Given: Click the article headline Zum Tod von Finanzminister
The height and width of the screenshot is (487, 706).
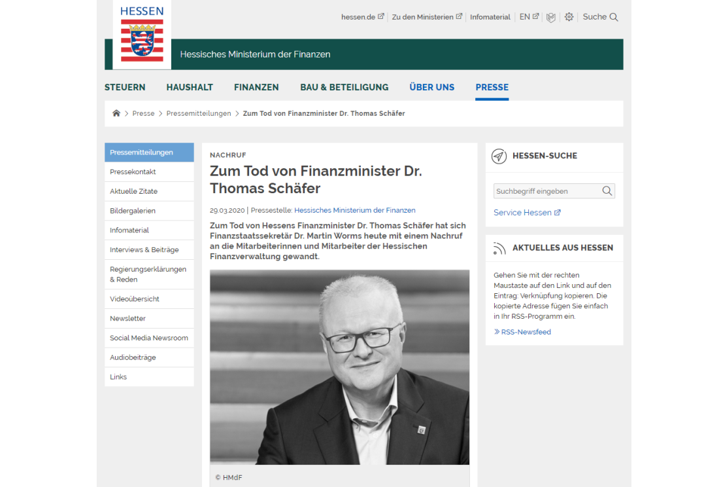Looking at the screenshot, I should (316, 179).
